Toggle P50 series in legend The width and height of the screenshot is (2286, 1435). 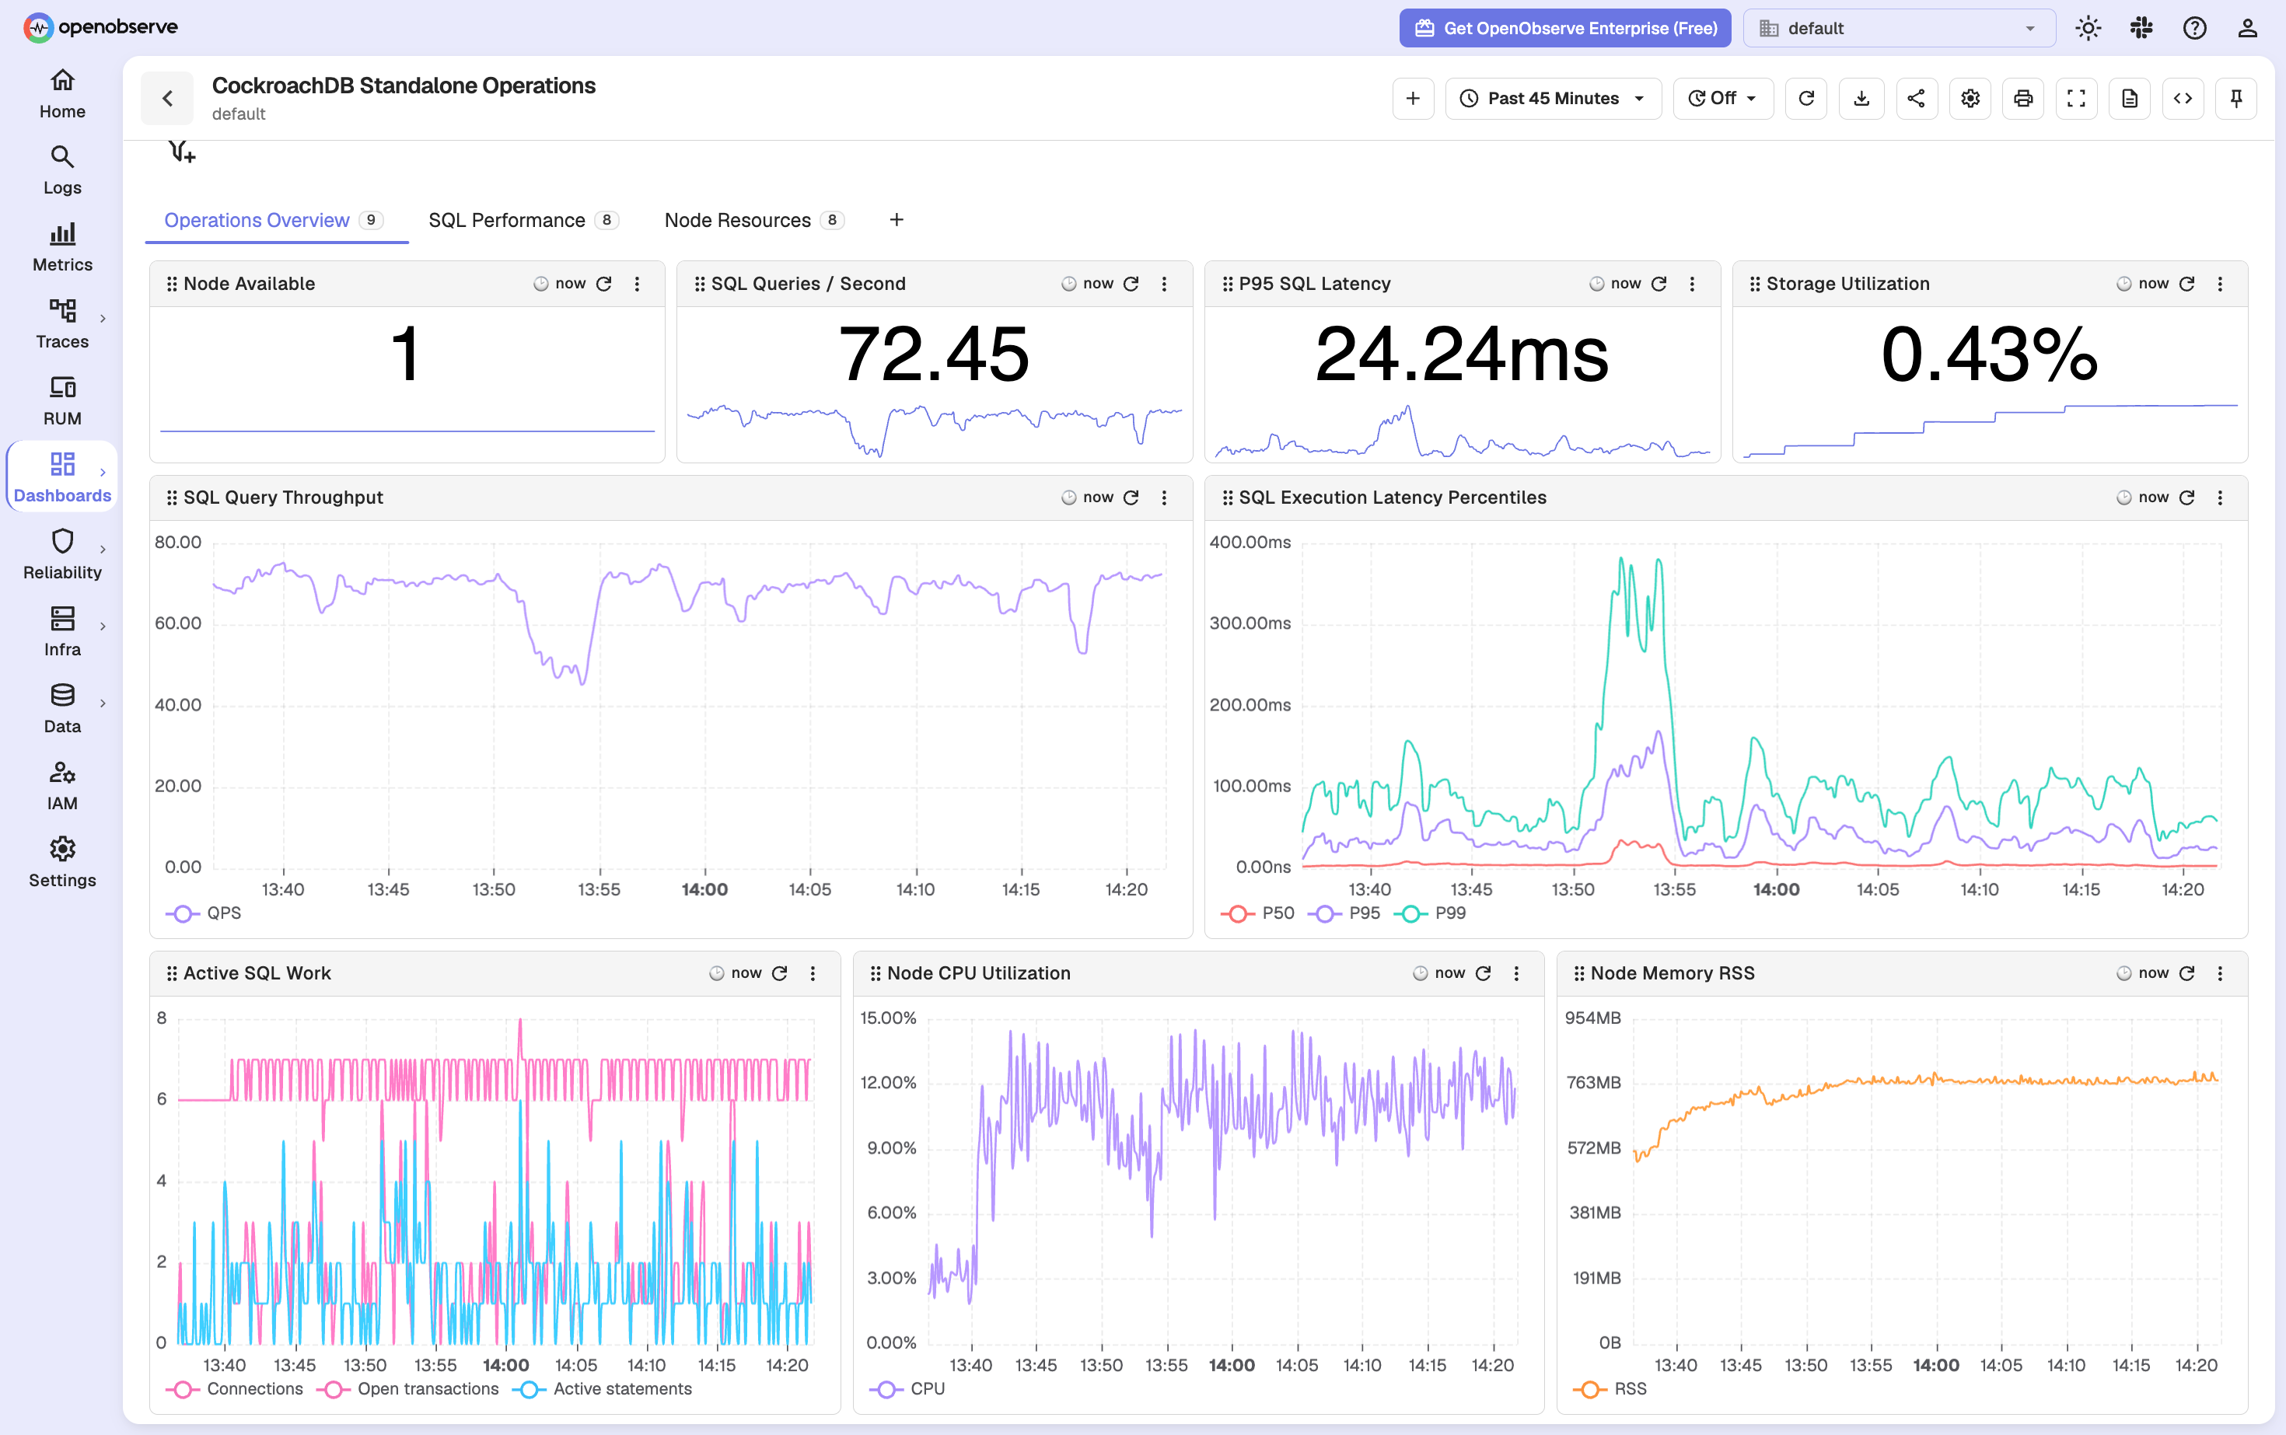[x=1257, y=913]
